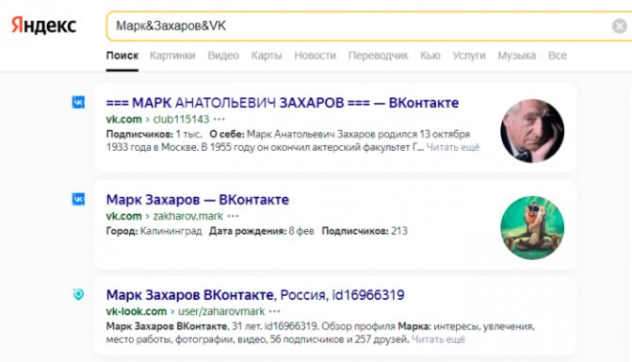Screen dimensions: 632x362
Task: Click the elderly man portrait thumbnail
Action: pos(532,131)
